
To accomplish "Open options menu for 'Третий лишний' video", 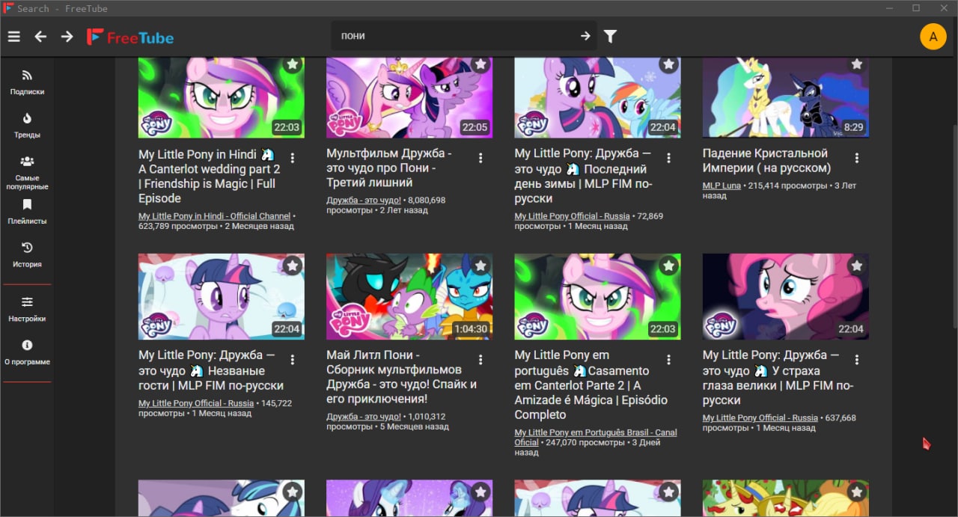I will pyautogui.click(x=480, y=158).
